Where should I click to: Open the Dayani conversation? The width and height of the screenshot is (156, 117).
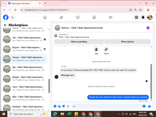coord(24,49)
